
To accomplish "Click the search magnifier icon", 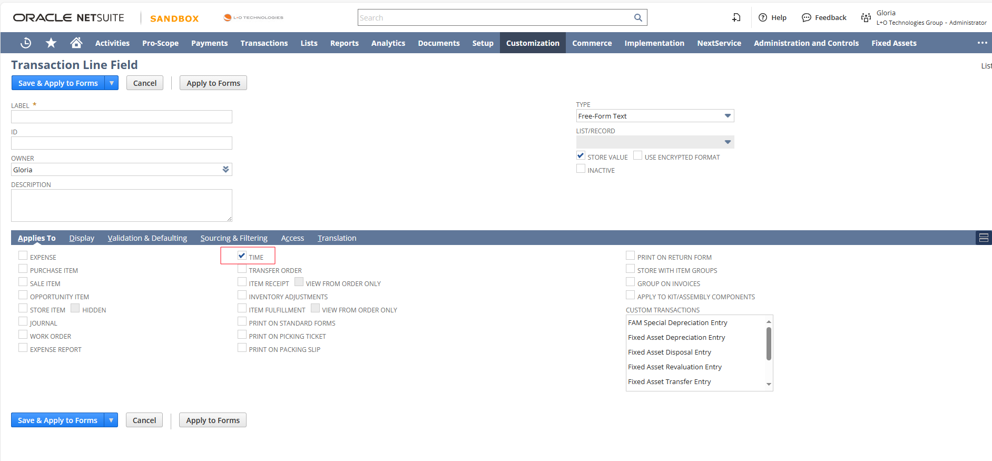I will pyautogui.click(x=638, y=18).
